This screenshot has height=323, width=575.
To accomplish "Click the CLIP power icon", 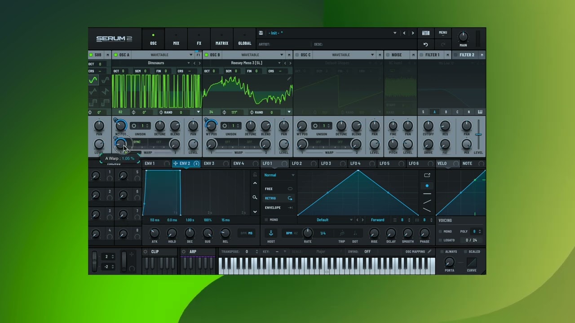I will tap(146, 252).
